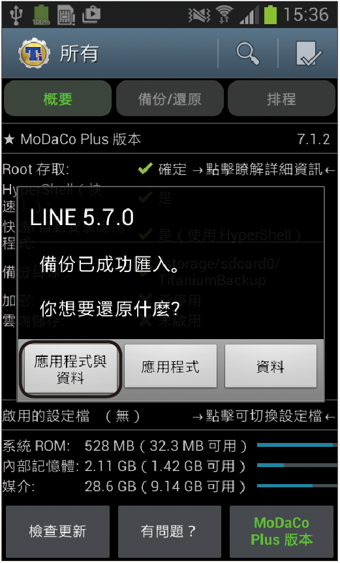Tap 點擊瞭解詳細資訊 root details link
Screen dimensions: 340x563
264,169
